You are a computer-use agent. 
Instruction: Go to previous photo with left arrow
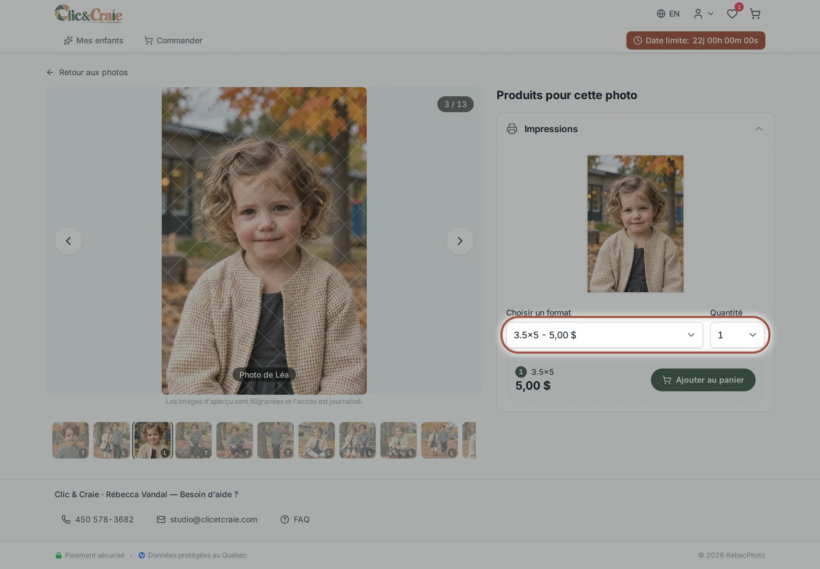click(69, 241)
